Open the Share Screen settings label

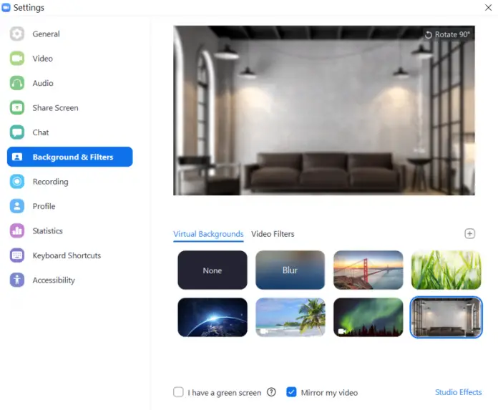click(x=55, y=107)
